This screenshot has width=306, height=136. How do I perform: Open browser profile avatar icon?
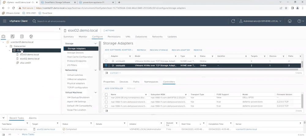pyautogui.click(x=297, y=8)
